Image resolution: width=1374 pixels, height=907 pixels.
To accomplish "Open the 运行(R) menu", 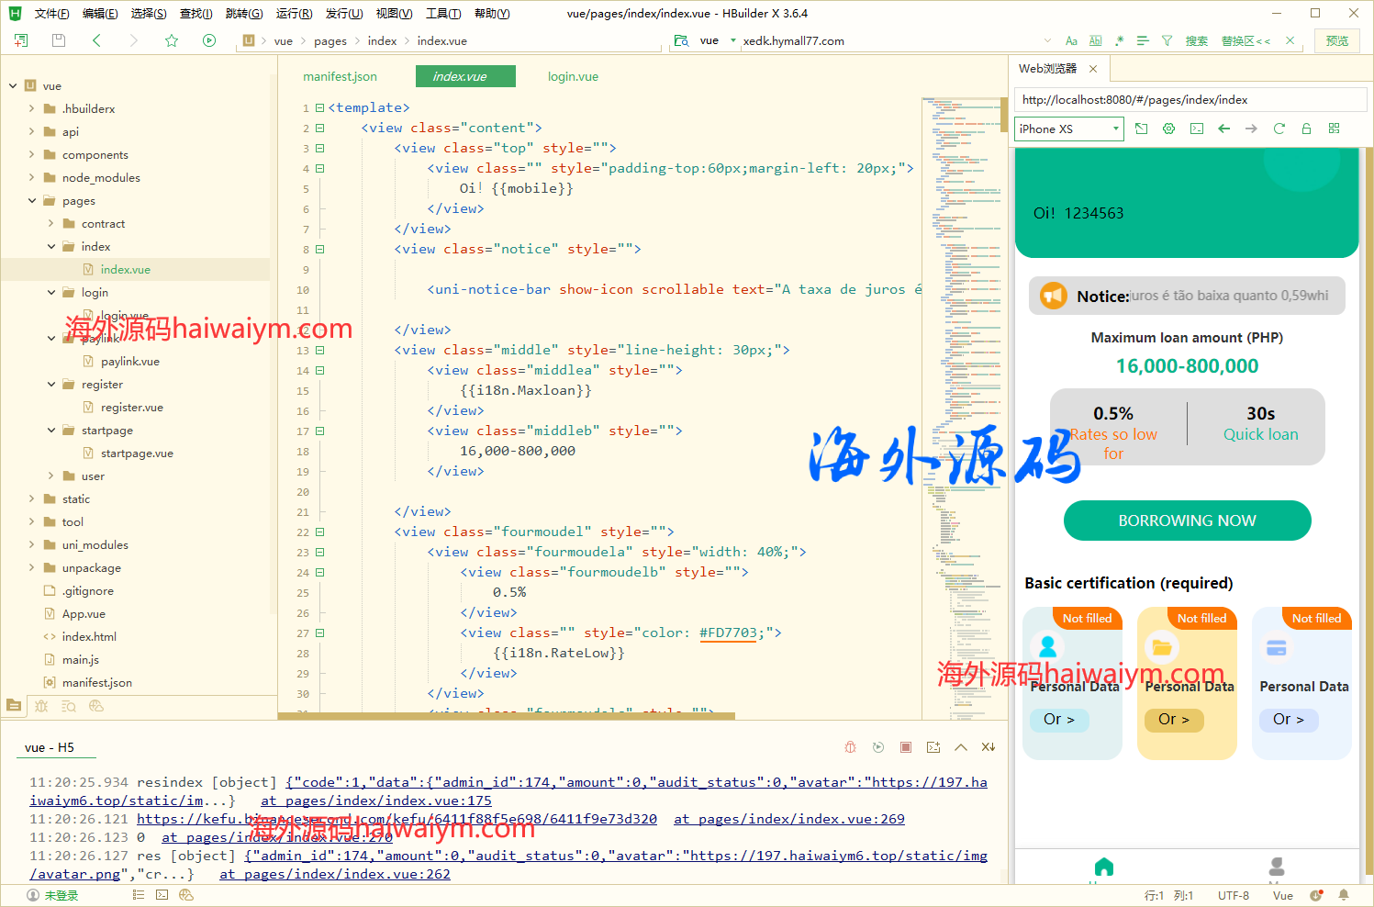I will (294, 14).
